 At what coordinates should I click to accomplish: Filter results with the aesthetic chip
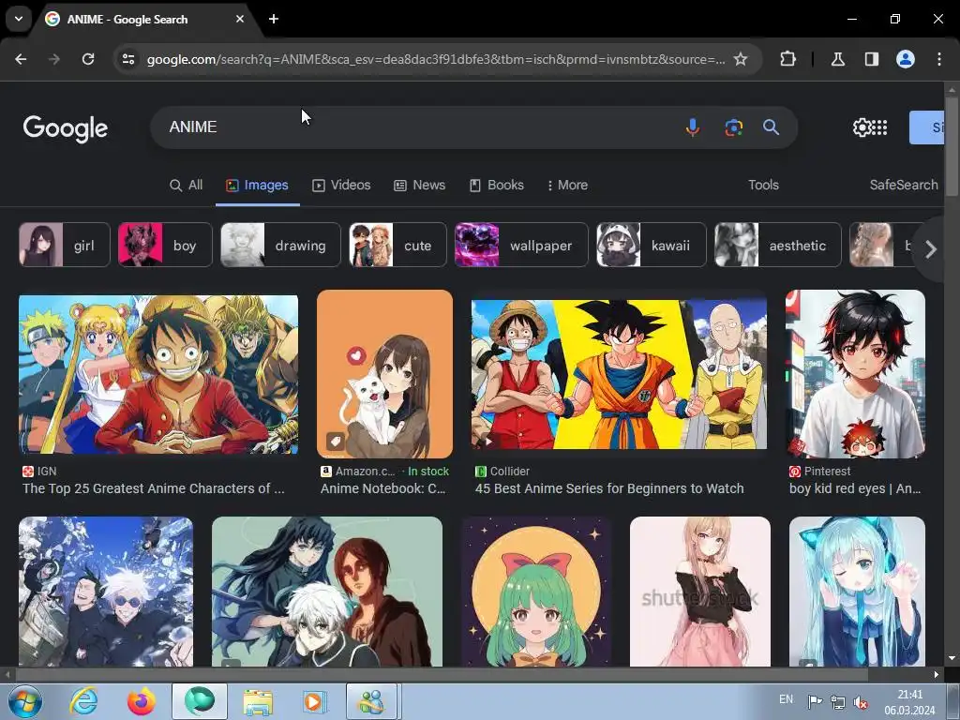pos(778,245)
